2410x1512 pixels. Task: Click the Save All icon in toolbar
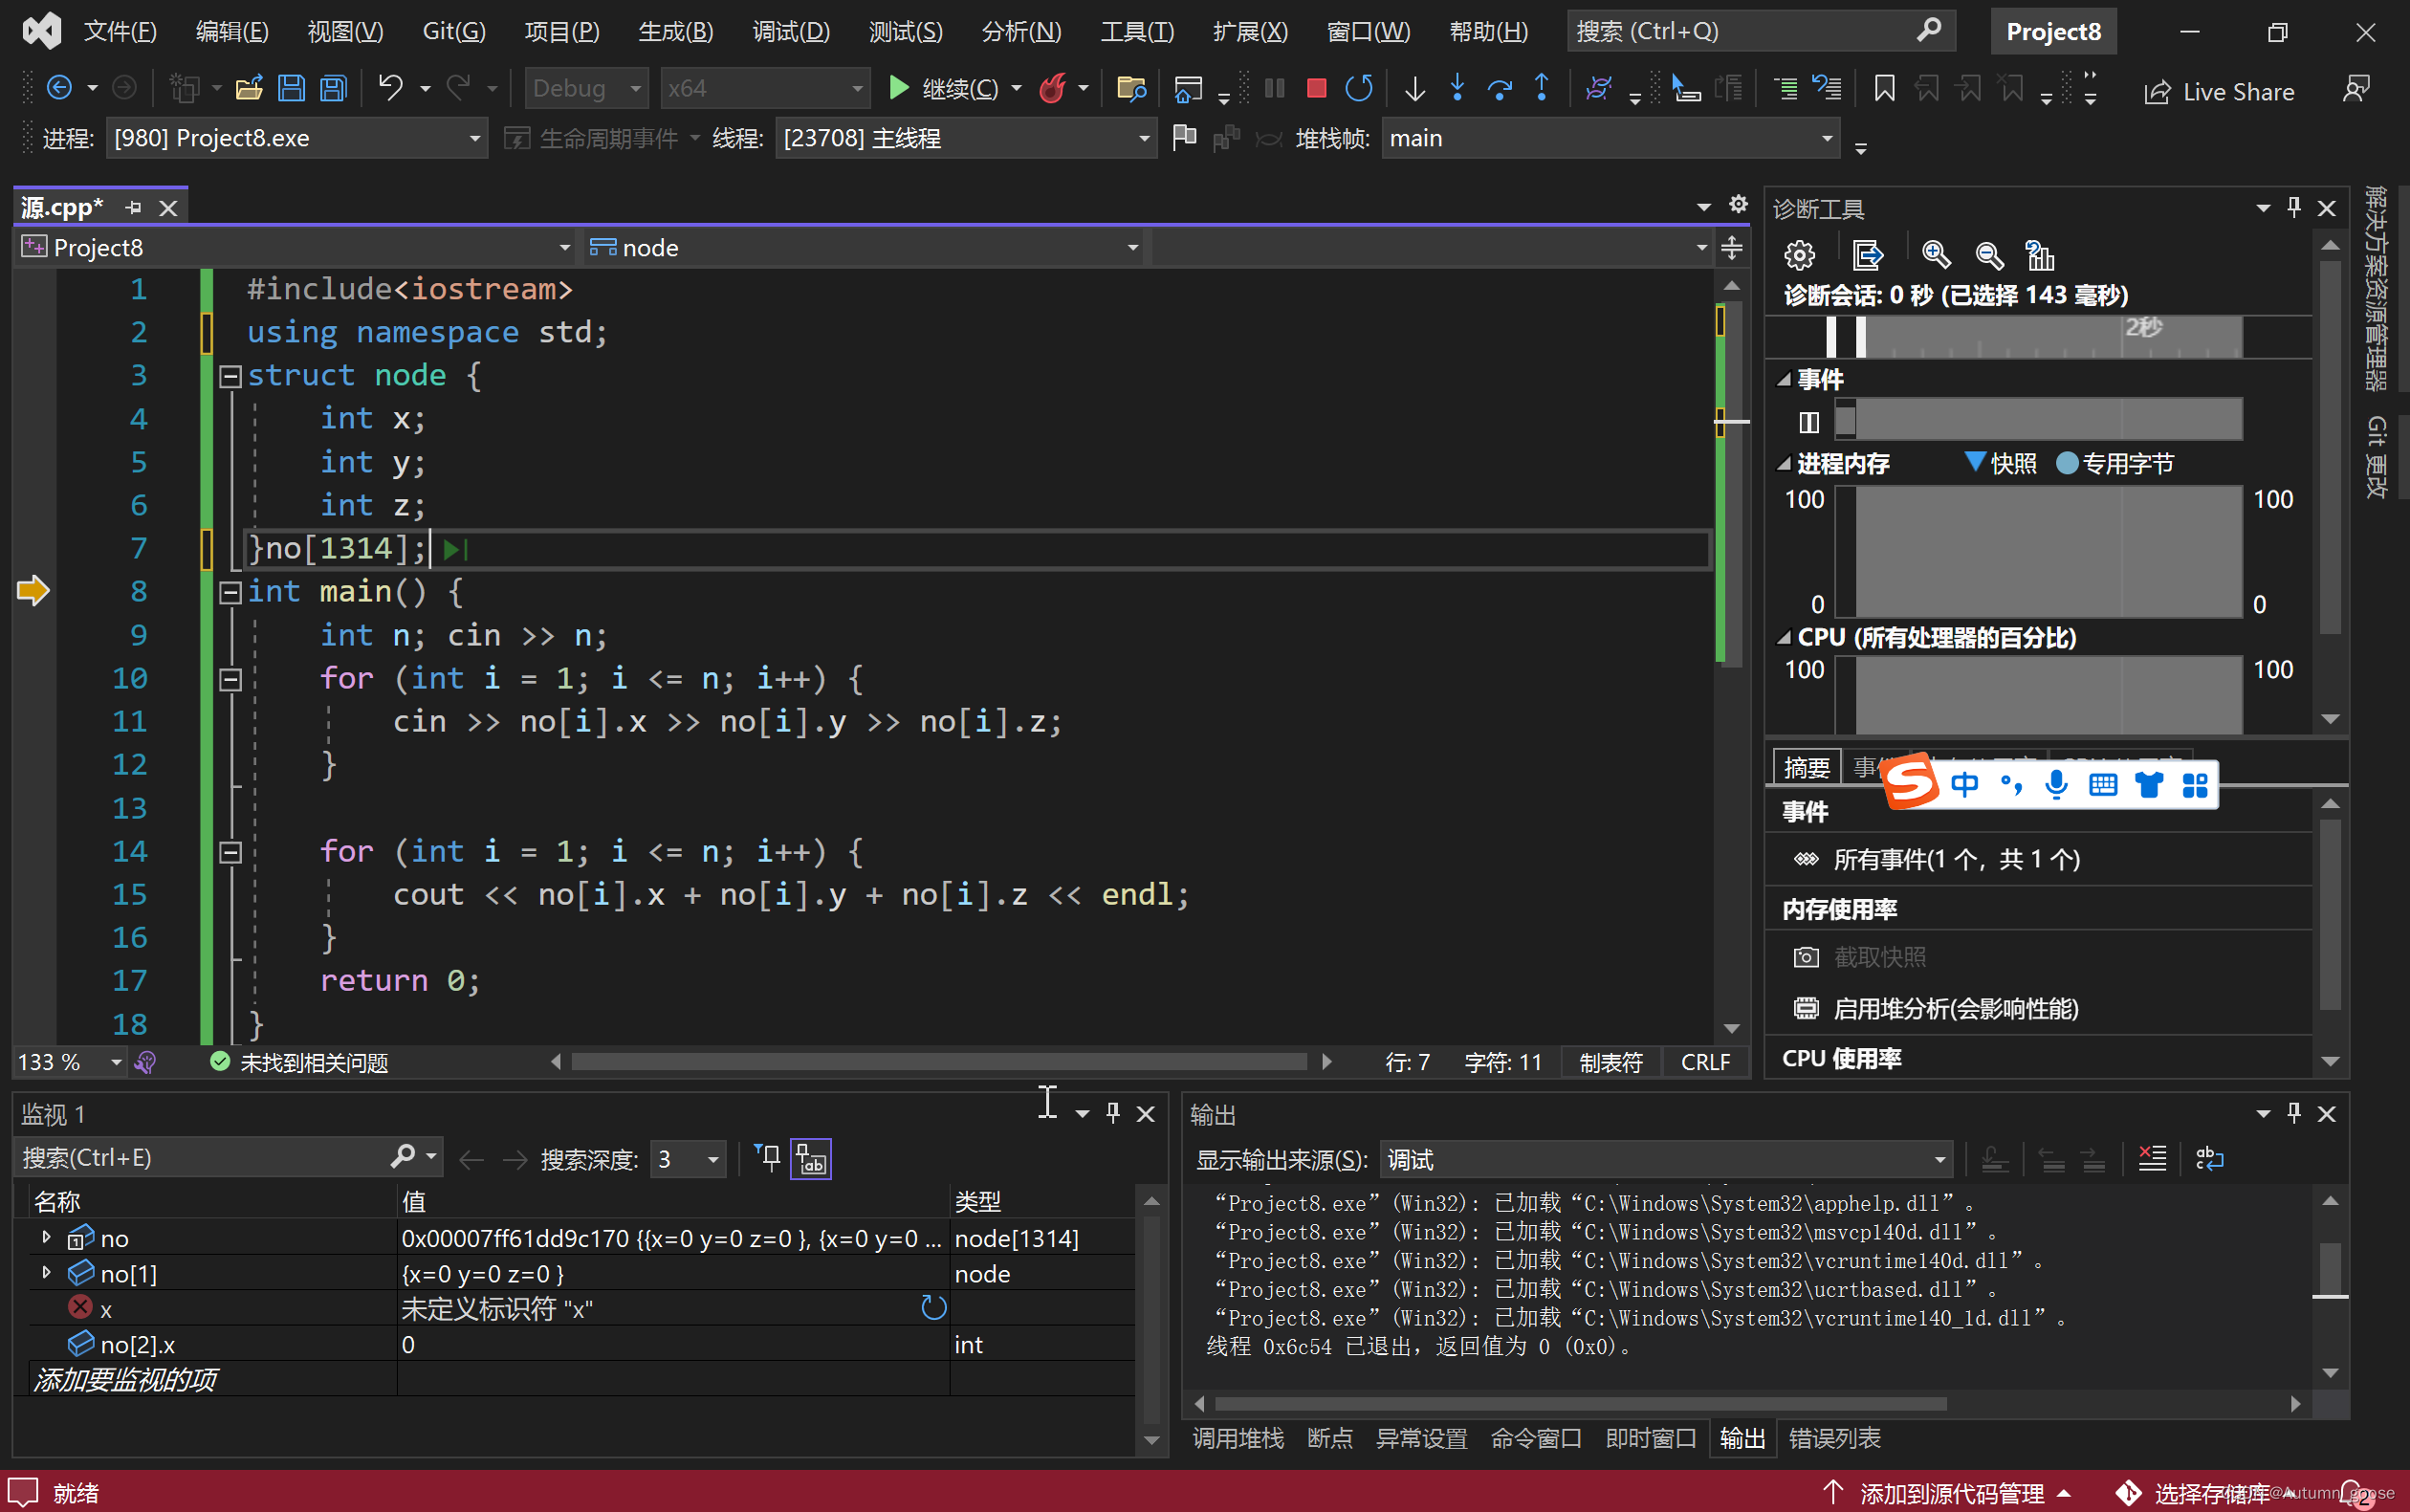333,89
